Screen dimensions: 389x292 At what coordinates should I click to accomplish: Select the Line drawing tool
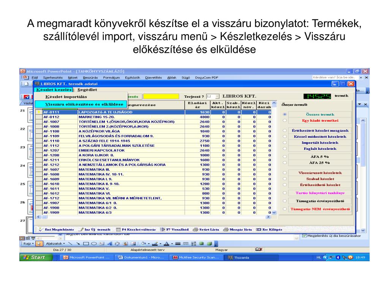70,244
